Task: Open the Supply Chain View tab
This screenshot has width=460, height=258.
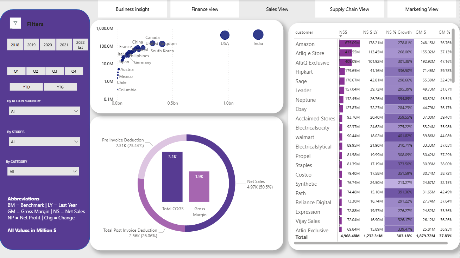Action: (x=349, y=9)
